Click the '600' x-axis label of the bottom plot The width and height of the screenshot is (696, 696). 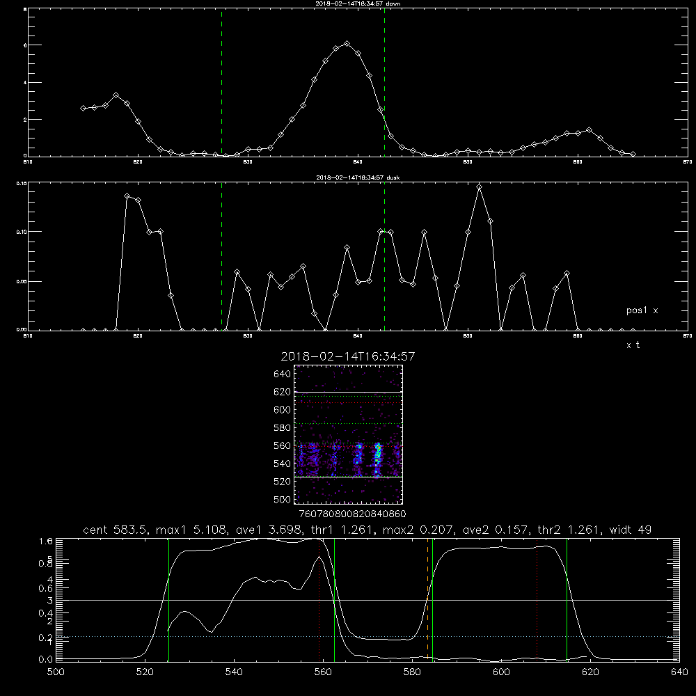501,672
